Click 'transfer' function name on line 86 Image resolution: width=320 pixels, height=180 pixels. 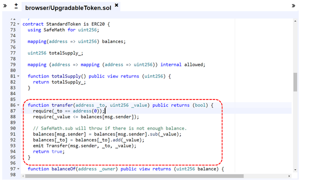[62, 105]
